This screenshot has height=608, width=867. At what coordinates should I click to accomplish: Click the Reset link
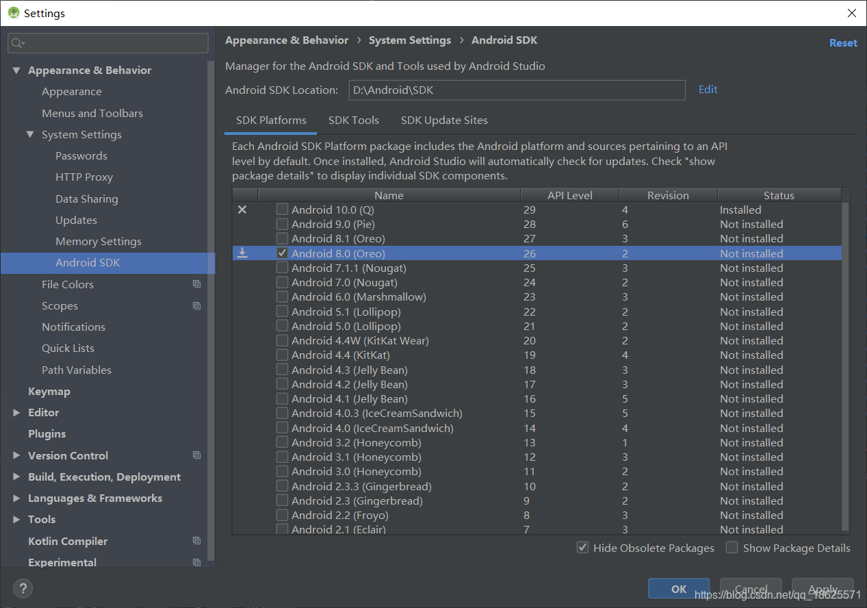pos(843,42)
